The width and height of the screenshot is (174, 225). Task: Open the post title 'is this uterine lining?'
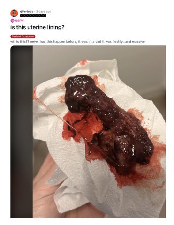pyautogui.click(x=38, y=28)
